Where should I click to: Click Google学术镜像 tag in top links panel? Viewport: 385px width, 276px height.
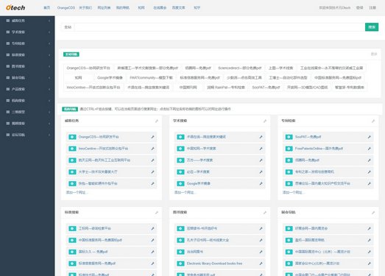(110, 77)
